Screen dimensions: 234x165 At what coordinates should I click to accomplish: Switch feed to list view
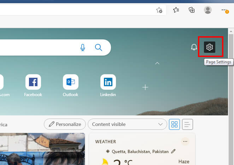(x=187, y=124)
